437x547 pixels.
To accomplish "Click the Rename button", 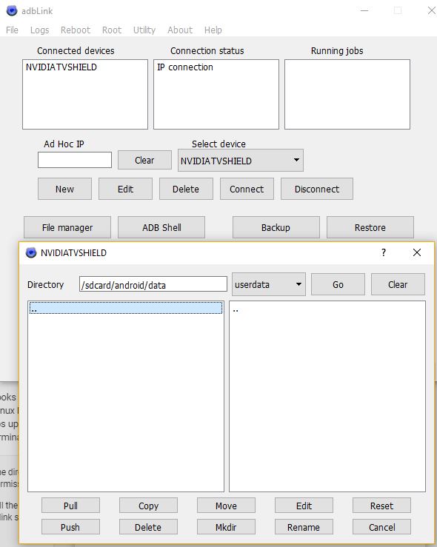I will pyautogui.click(x=304, y=527).
